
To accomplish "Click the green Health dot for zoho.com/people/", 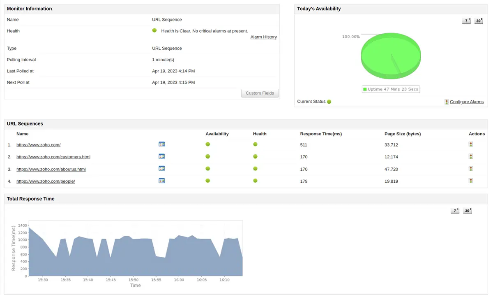I will 255,180.
